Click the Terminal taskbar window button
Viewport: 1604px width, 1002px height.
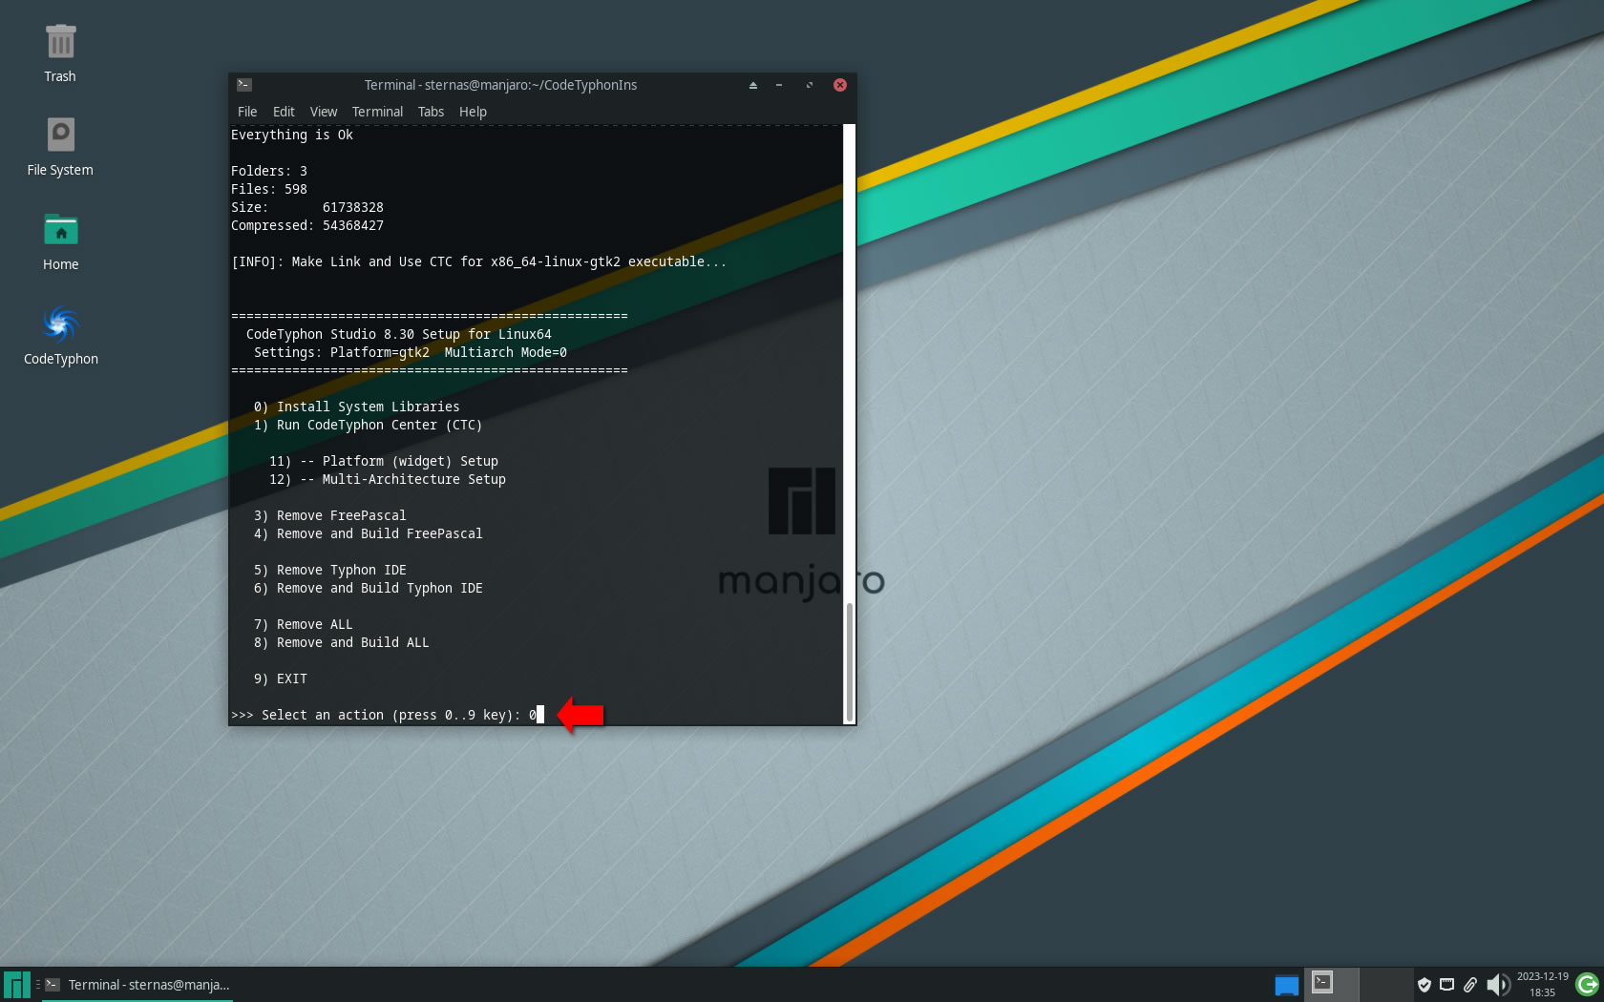tap(137, 985)
